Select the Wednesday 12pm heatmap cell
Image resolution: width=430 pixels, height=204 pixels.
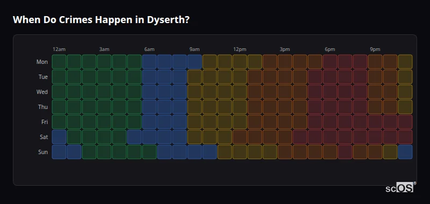point(240,92)
